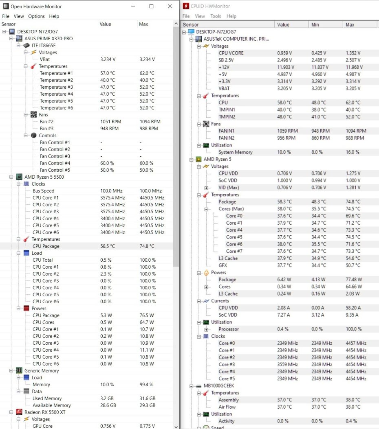This screenshot has height=429, width=379.
Task: Click the Voltages lightning icon under ITE IT8665E
Action: tap(33, 52)
